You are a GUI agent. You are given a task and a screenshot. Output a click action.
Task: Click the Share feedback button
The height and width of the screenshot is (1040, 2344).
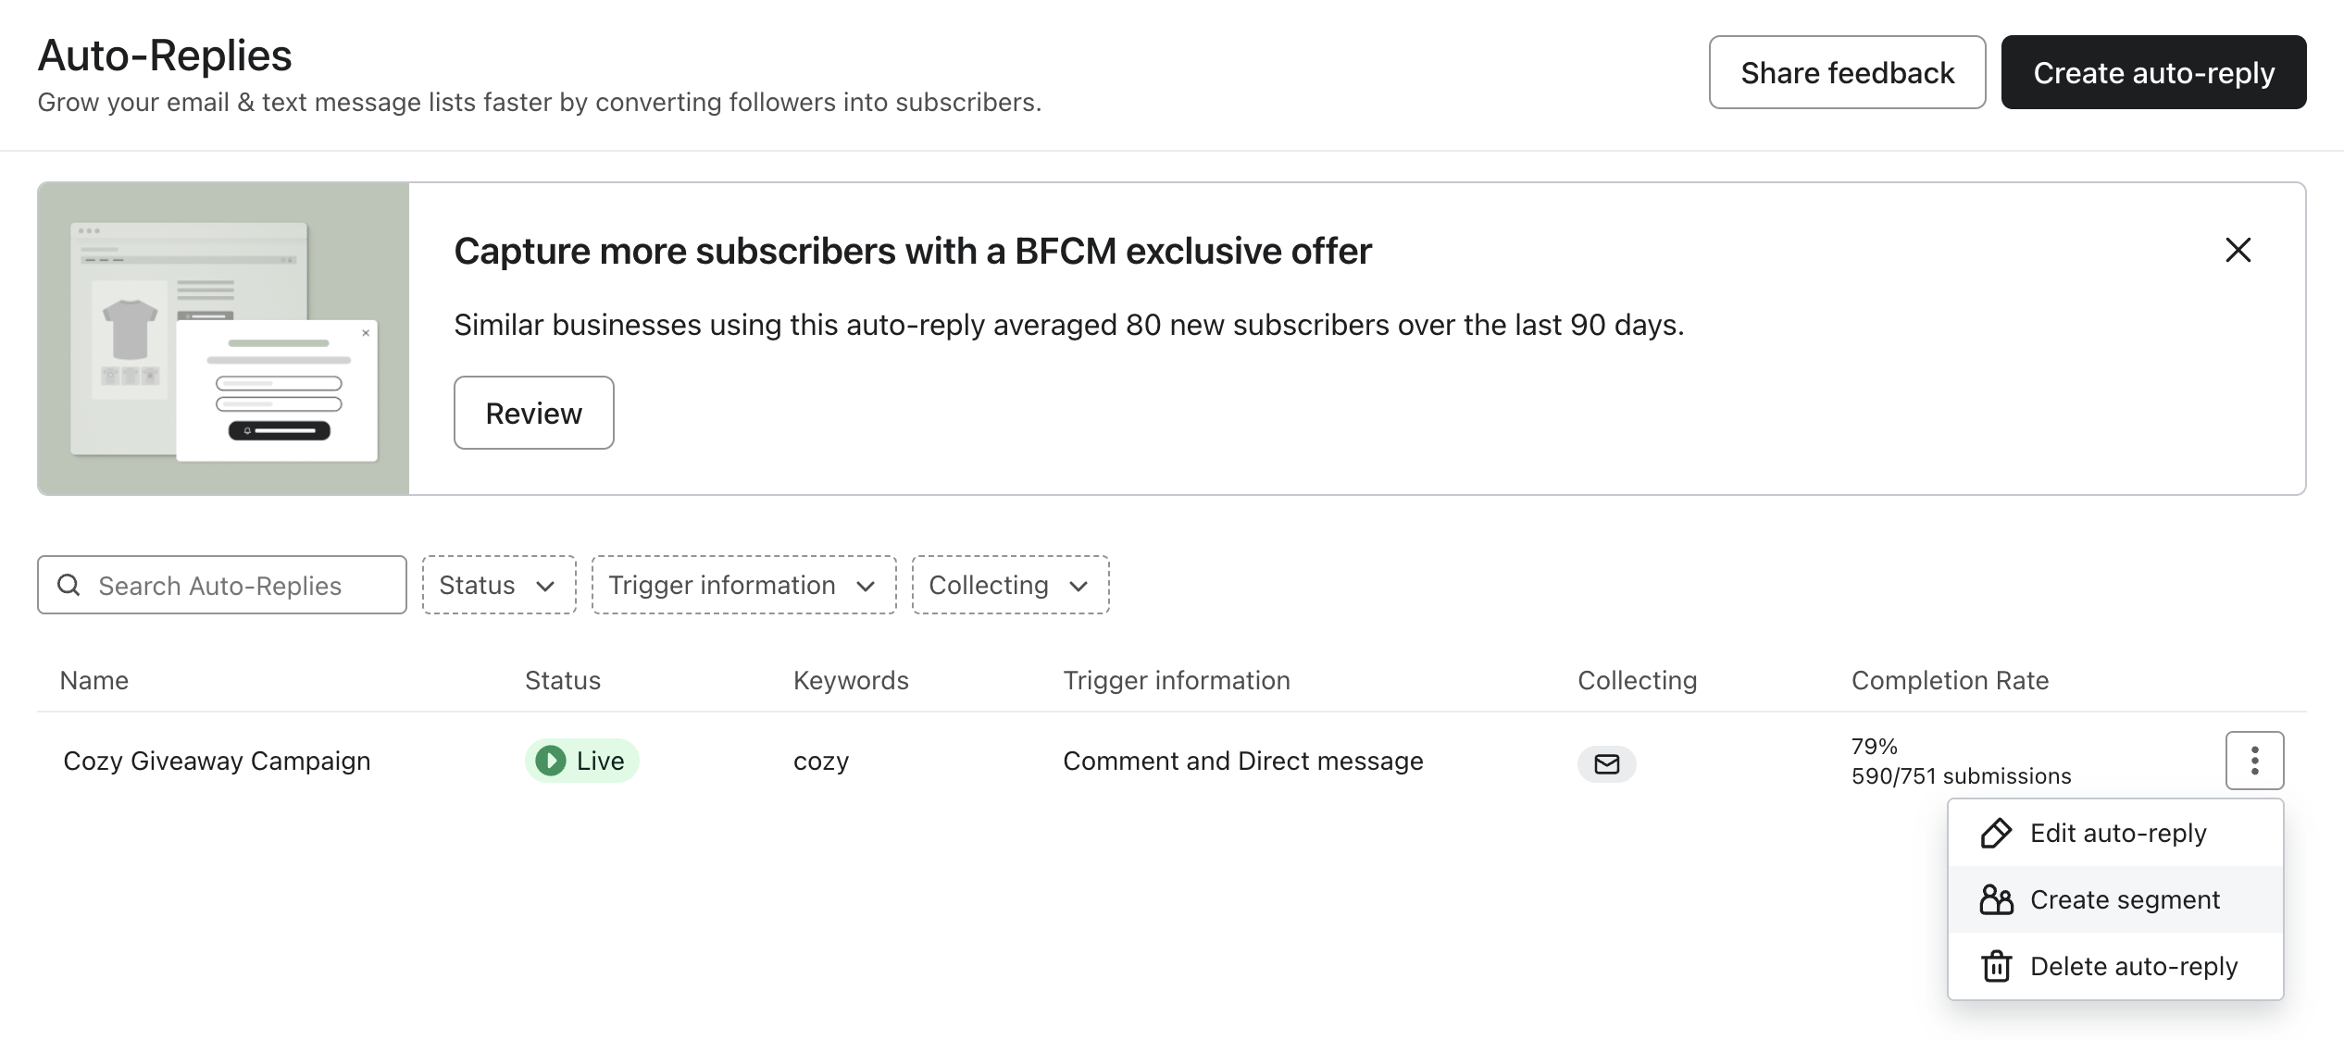click(x=1847, y=72)
